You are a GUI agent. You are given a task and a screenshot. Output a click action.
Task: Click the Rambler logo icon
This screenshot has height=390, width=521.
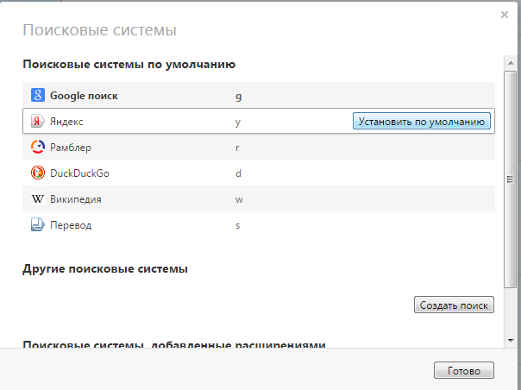tap(38, 148)
